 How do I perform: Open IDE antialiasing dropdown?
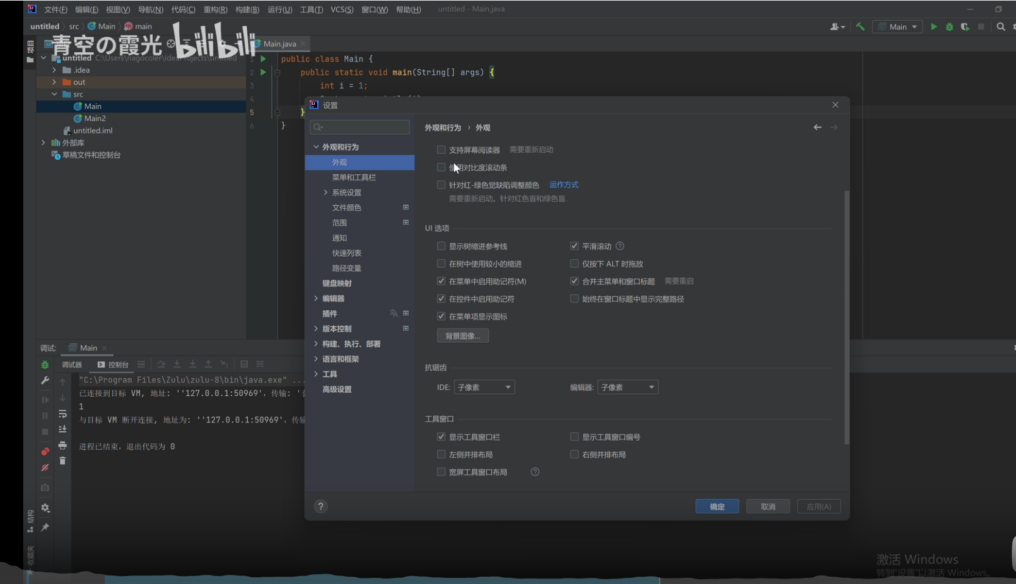pyautogui.click(x=484, y=387)
